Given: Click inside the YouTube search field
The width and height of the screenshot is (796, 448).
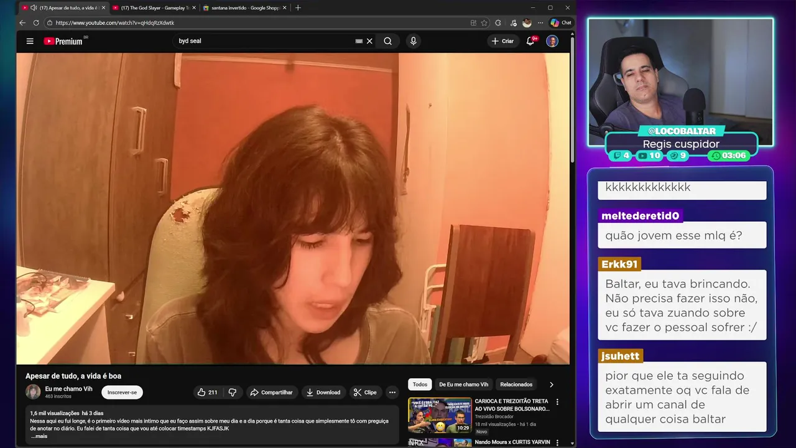Looking at the screenshot, I should pyautogui.click(x=264, y=41).
